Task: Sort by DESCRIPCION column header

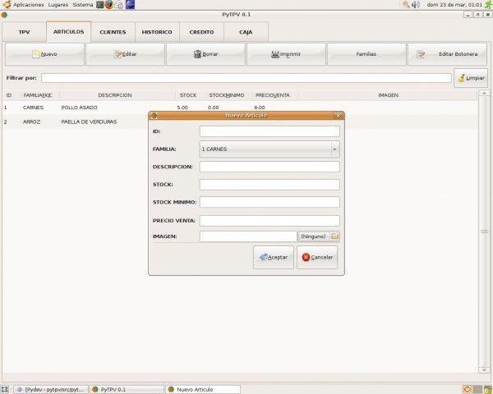Action: [x=115, y=95]
